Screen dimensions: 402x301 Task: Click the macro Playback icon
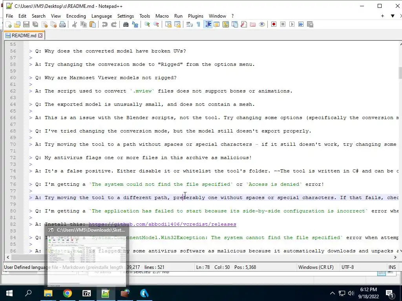tap(292, 24)
